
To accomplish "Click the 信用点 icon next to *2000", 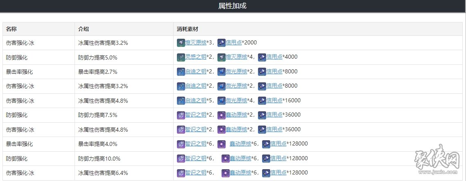I will tap(222, 42).
